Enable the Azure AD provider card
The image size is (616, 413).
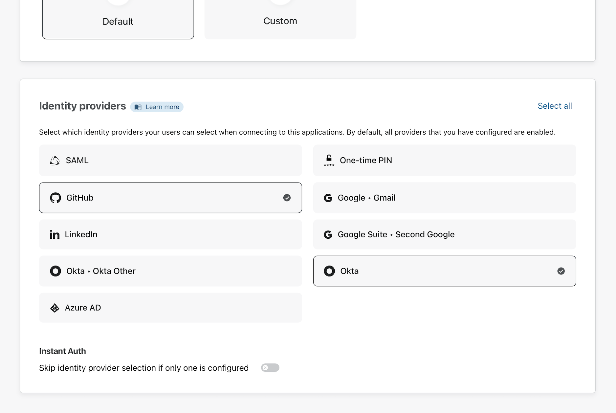tap(170, 308)
